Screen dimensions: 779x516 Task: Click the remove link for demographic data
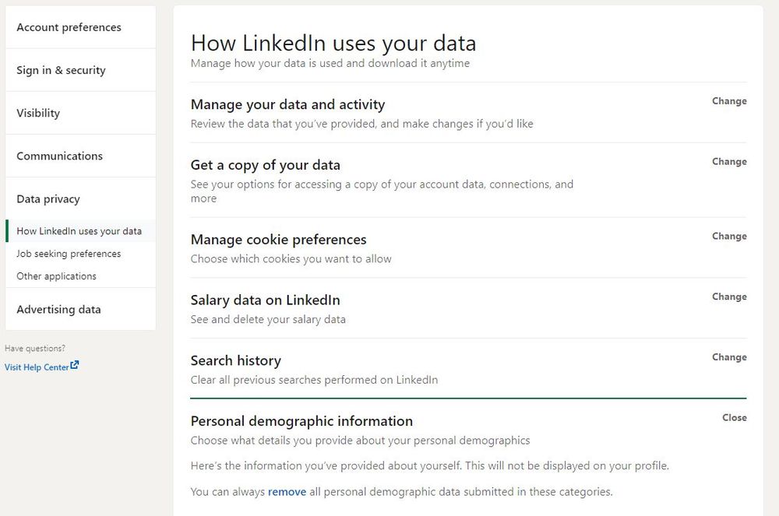(288, 491)
